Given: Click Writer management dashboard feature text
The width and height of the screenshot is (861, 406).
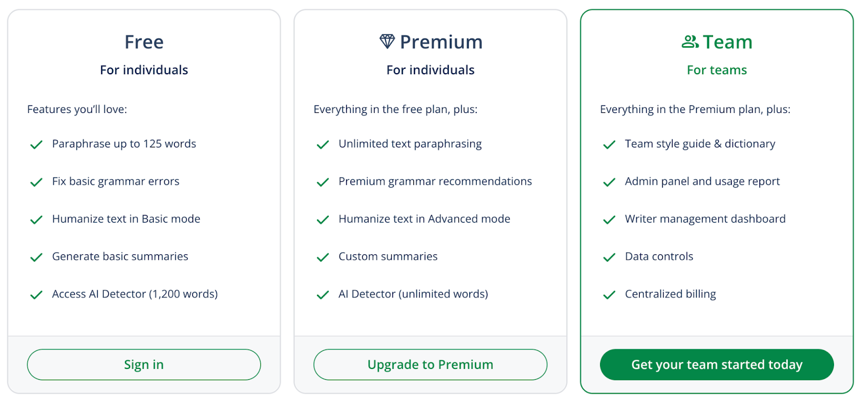Looking at the screenshot, I should (x=705, y=219).
